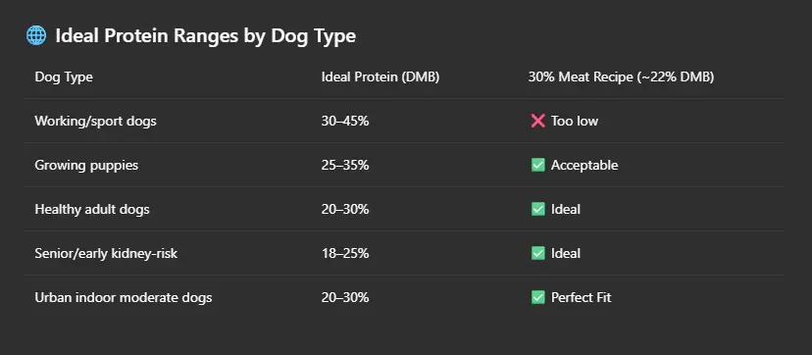The image size is (812, 355).
Task: Click the green check in Healthy adult dogs row
Action: [538, 209]
